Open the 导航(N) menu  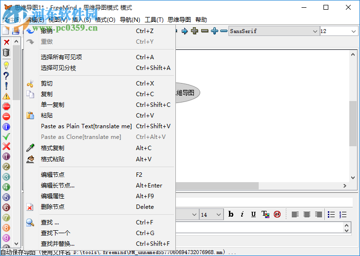point(130,20)
